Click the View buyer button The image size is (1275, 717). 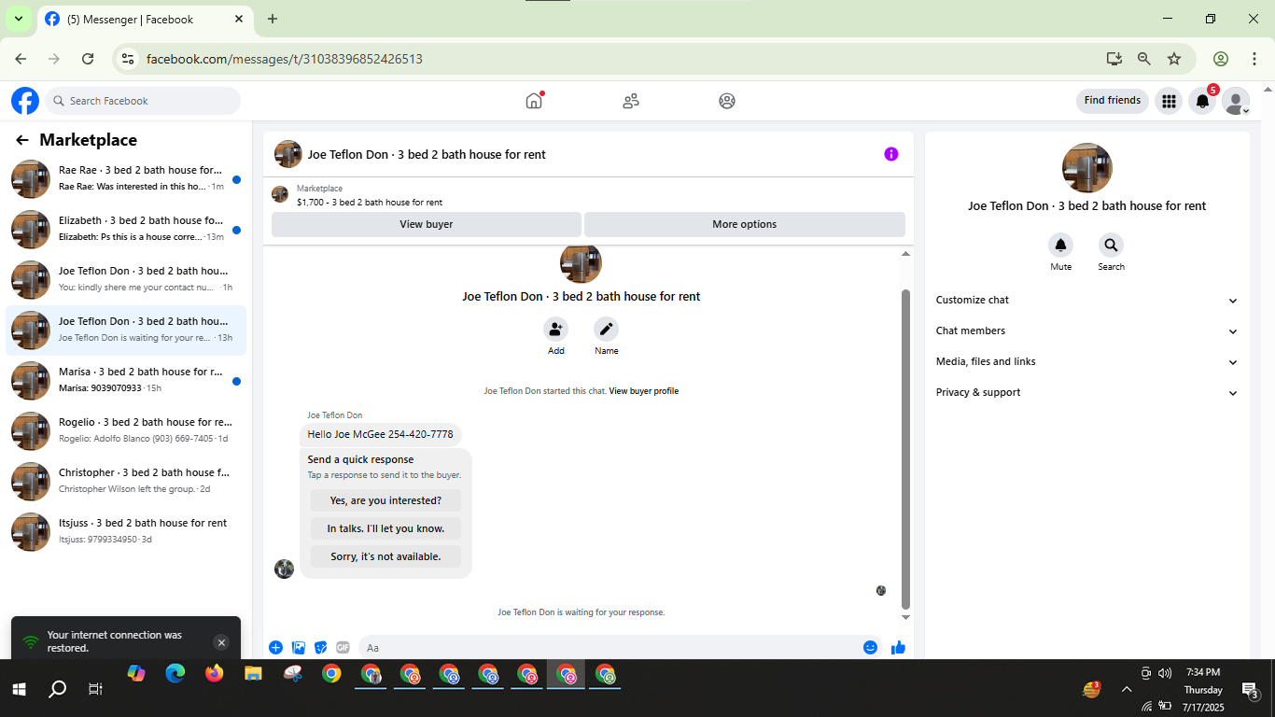(427, 224)
